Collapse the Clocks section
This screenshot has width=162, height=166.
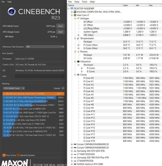[75, 75]
